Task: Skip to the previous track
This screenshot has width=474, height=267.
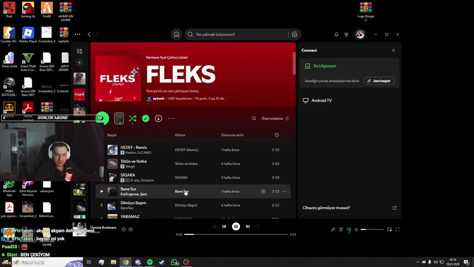Action: tap(224, 227)
